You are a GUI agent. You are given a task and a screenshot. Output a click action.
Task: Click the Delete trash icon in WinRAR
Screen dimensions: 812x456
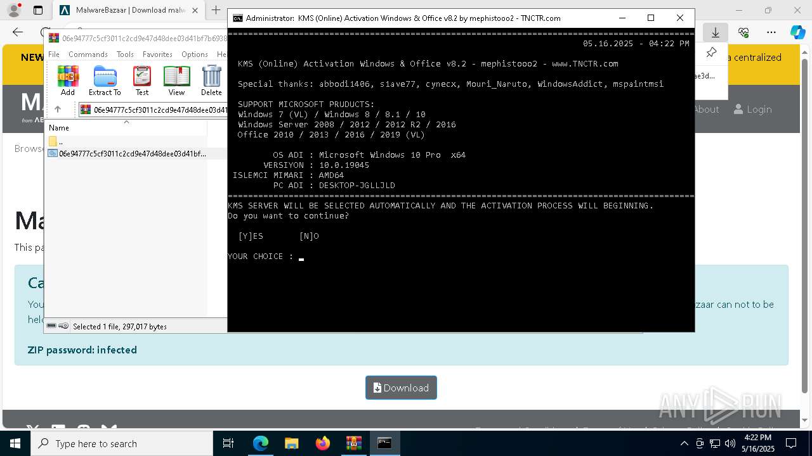tap(211, 80)
